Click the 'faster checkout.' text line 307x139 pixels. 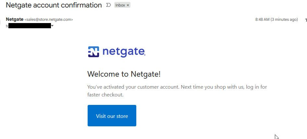pyautogui.click(x=105, y=95)
